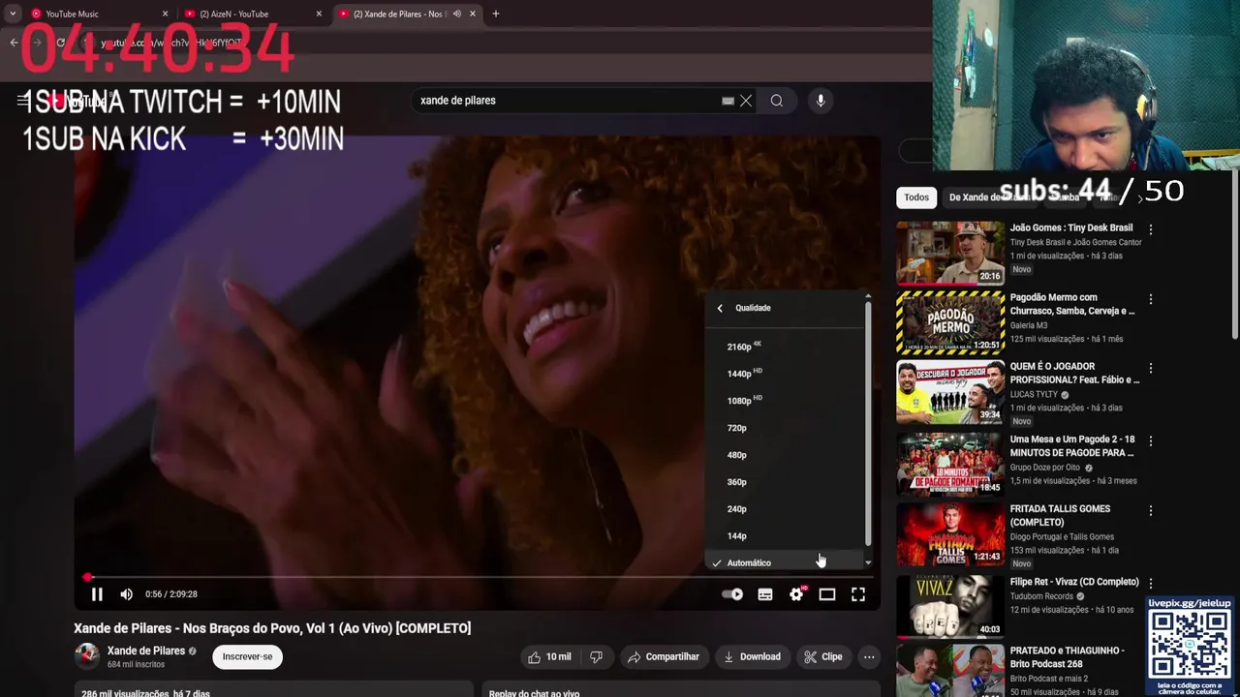
Task: Start voice search with microphone icon
Action: (821, 101)
